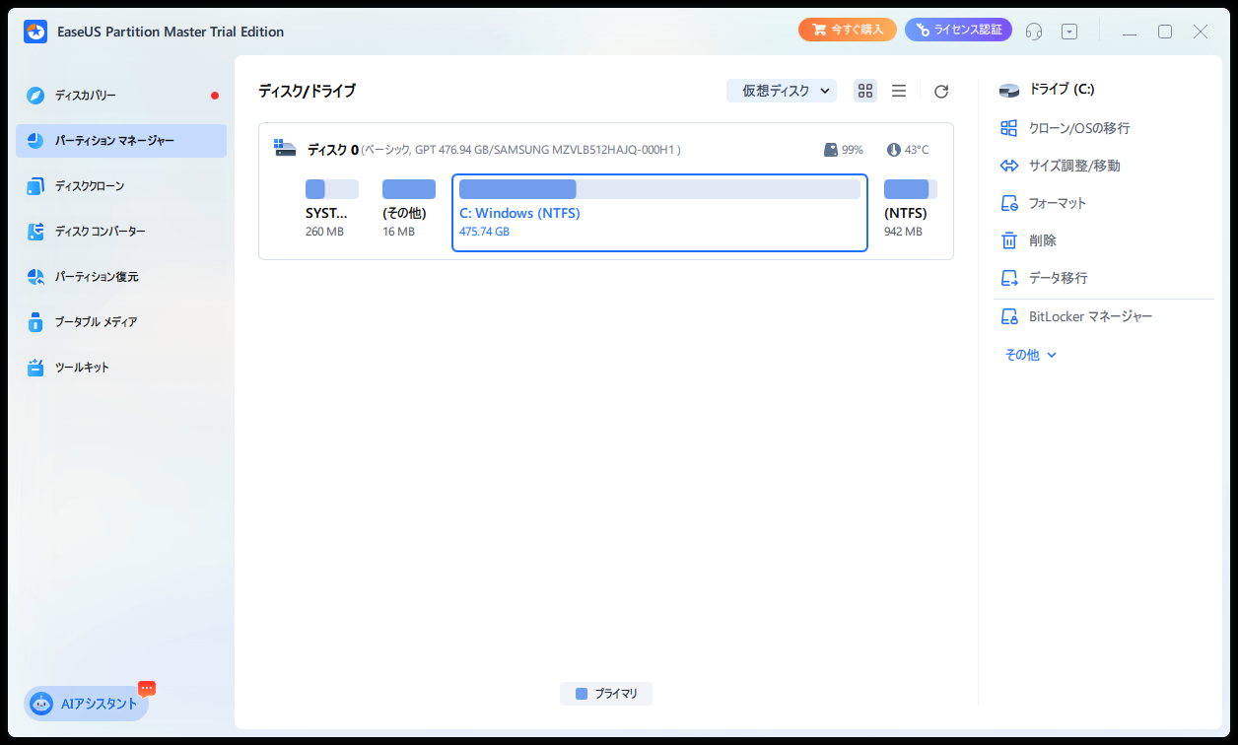Choose データ移行 action
1238x745 pixels.
pyautogui.click(x=1059, y=278)
